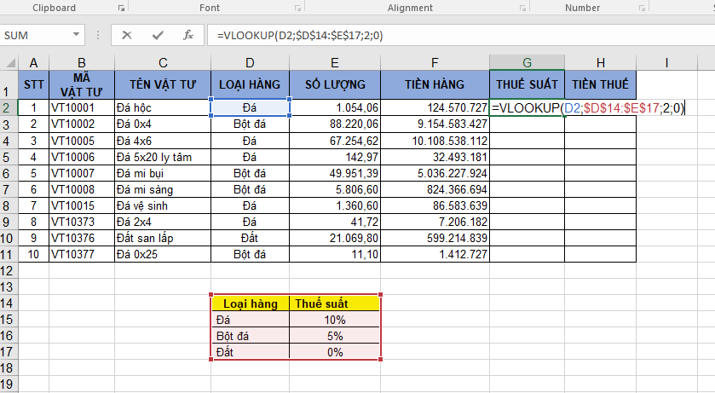Open the Alignment settings dialog launcher
715x393 pixels.
pyautogui.click(x=522, y=9)
